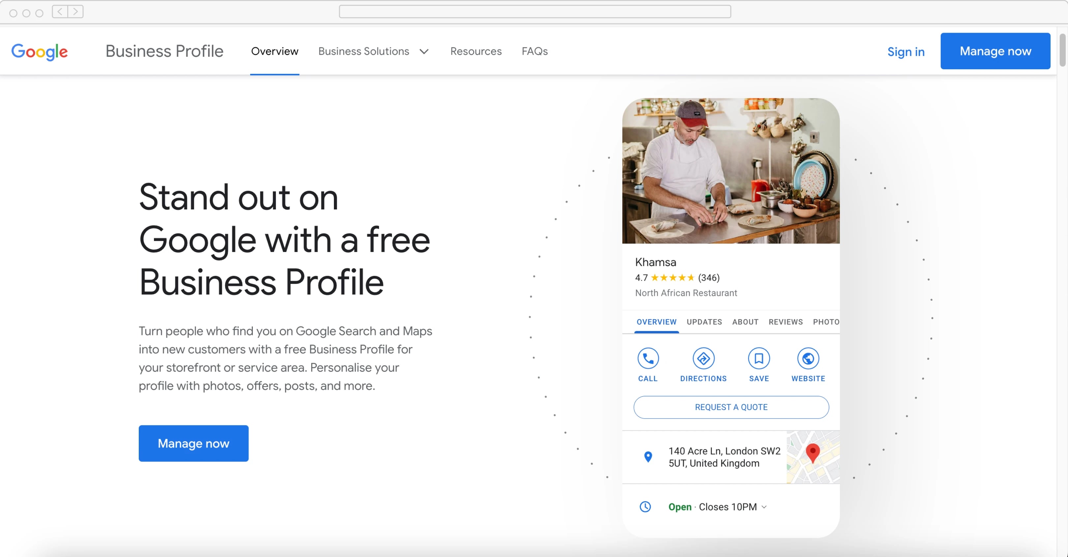The image size is (1068, 557).
Task: Click the clock hours icon
Action: pyautogui.click(x=645, y=507)
